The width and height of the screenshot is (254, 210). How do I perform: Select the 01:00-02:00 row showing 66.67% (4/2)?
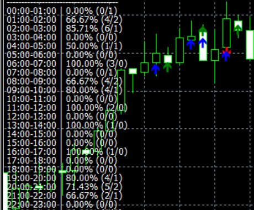pyautogui.click(x=65, y=19)
